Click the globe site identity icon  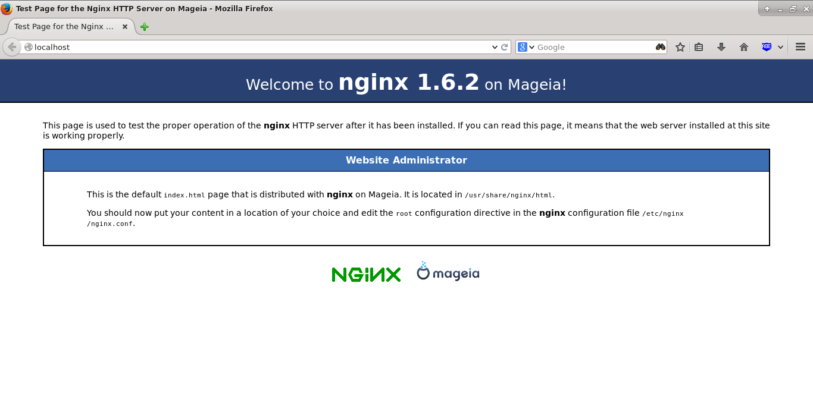pyautogui.click(x=28, y=47)
